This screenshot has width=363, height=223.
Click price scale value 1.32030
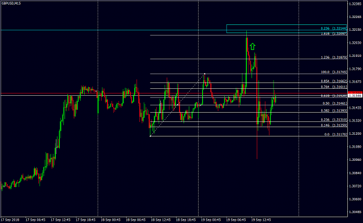click(355, 43)
